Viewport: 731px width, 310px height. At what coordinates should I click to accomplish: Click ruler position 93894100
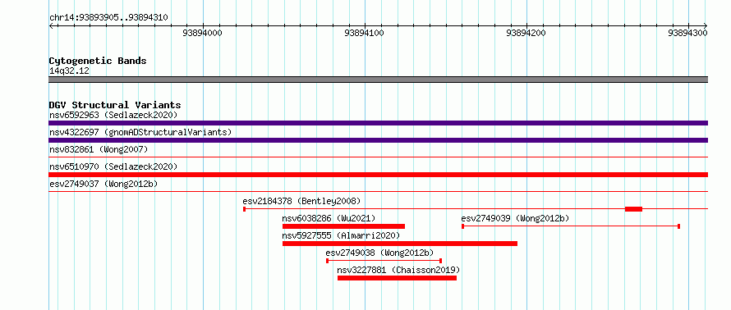click(364, 33)
